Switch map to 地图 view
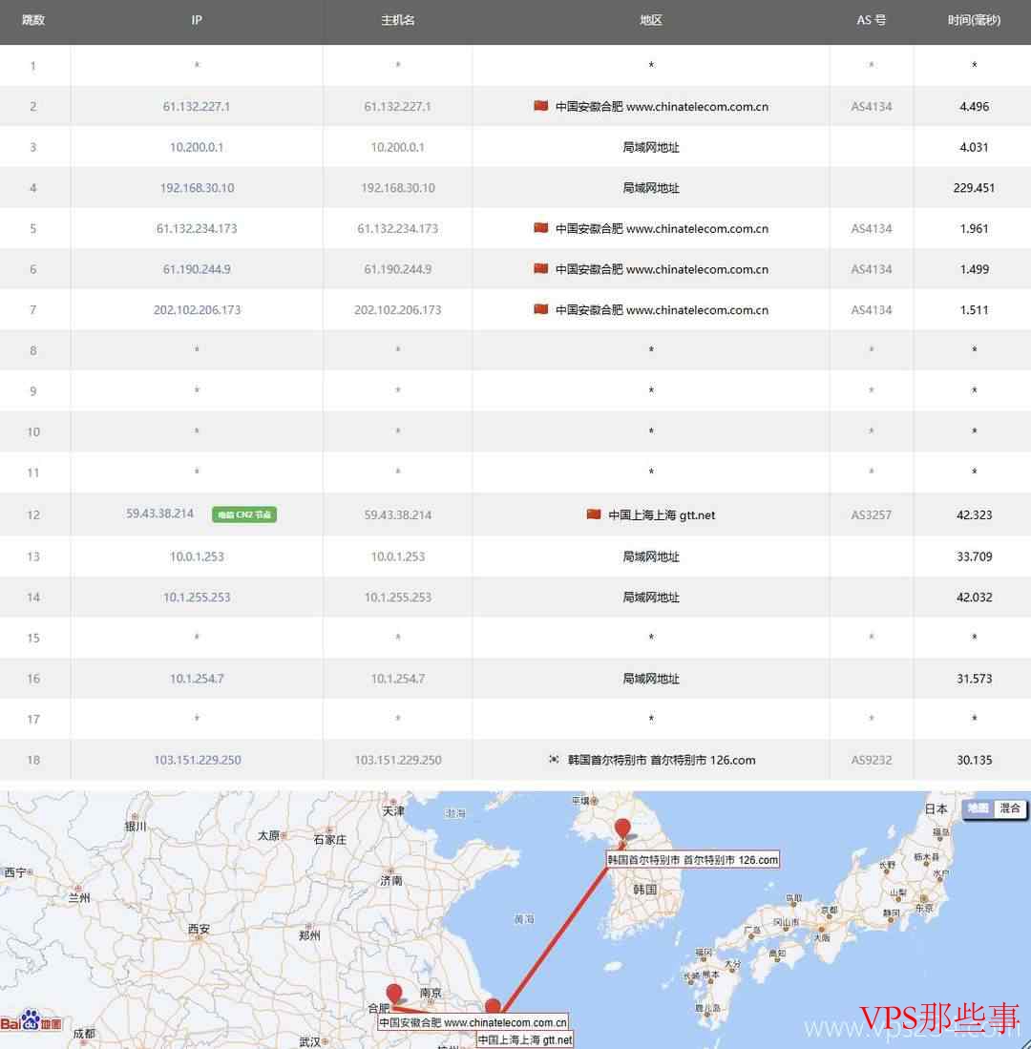 point(978,808)
